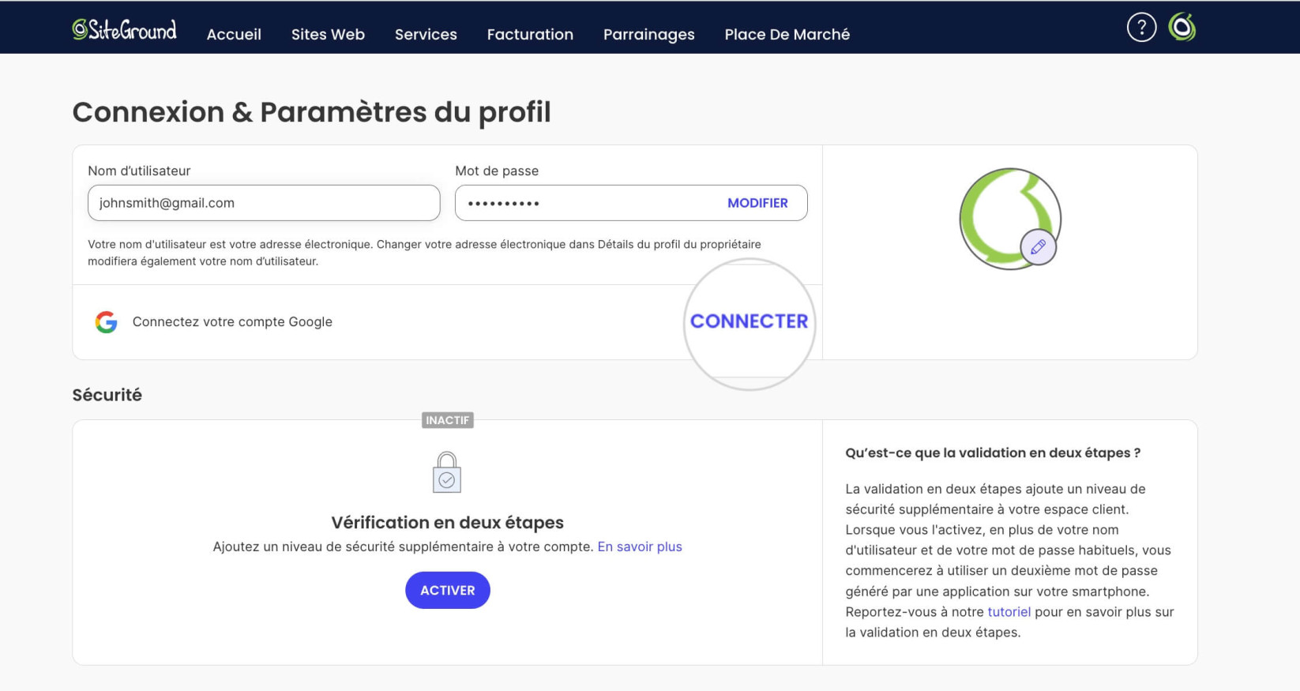Click CONNECTER for Google account
1300x691 pixels.
click(x=750, y=321)
